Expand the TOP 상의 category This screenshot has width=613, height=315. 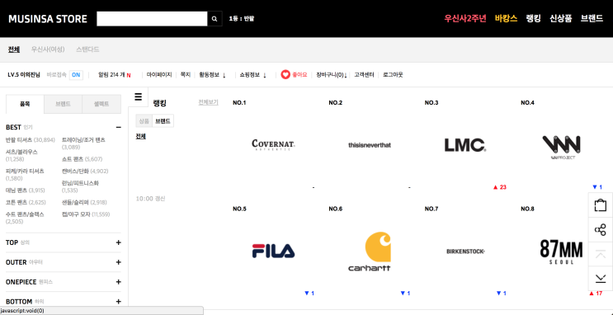[x=119, y=242]
